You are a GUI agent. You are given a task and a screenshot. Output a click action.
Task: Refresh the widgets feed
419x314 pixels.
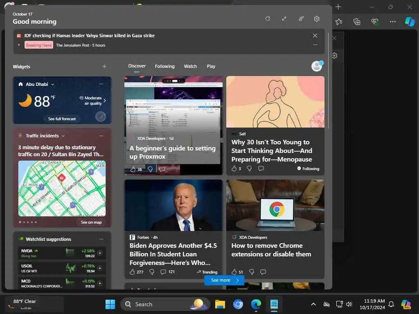[x=268, y=18]
